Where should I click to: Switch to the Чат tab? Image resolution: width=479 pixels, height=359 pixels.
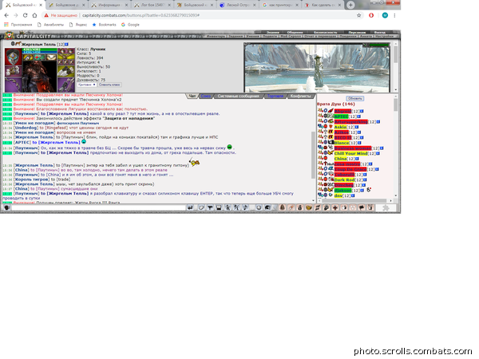[192, 97]
